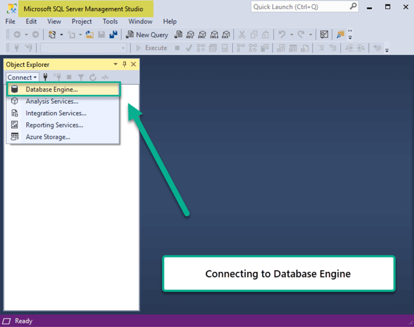Click the Database Engine Query icon

178,34
